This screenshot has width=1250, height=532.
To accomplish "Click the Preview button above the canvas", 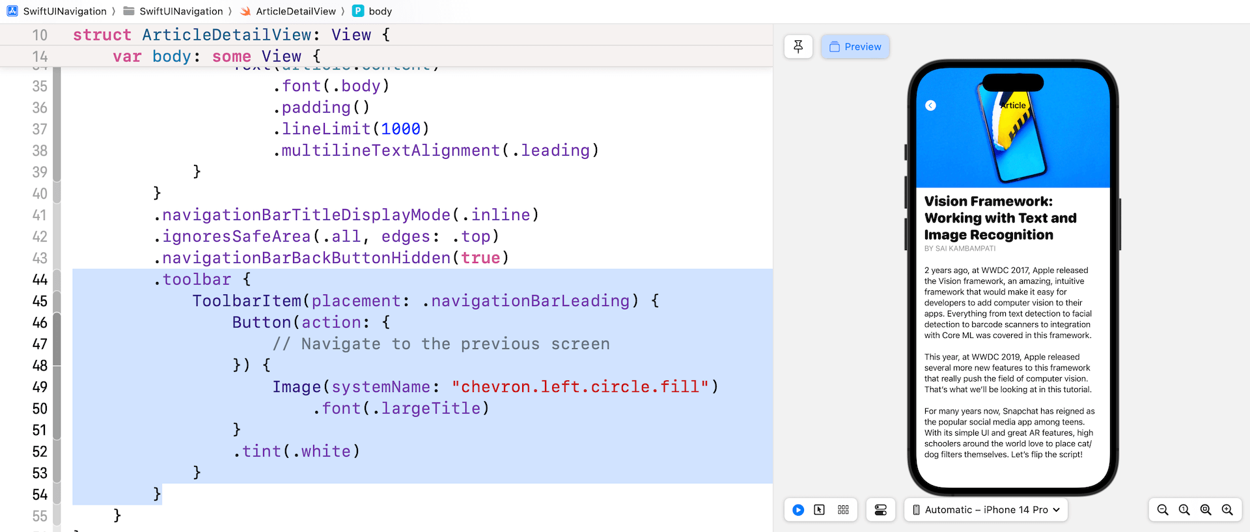I will tap(855, 47).
